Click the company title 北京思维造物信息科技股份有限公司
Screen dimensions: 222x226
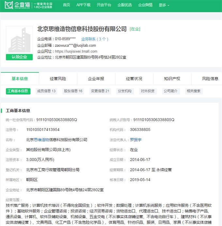pos(82,29)
